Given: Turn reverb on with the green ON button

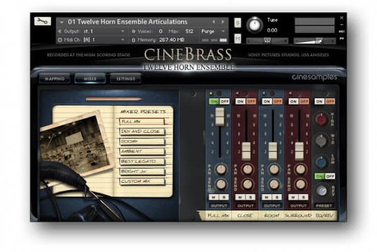Looking at the screenshot, I should (319, 176).
